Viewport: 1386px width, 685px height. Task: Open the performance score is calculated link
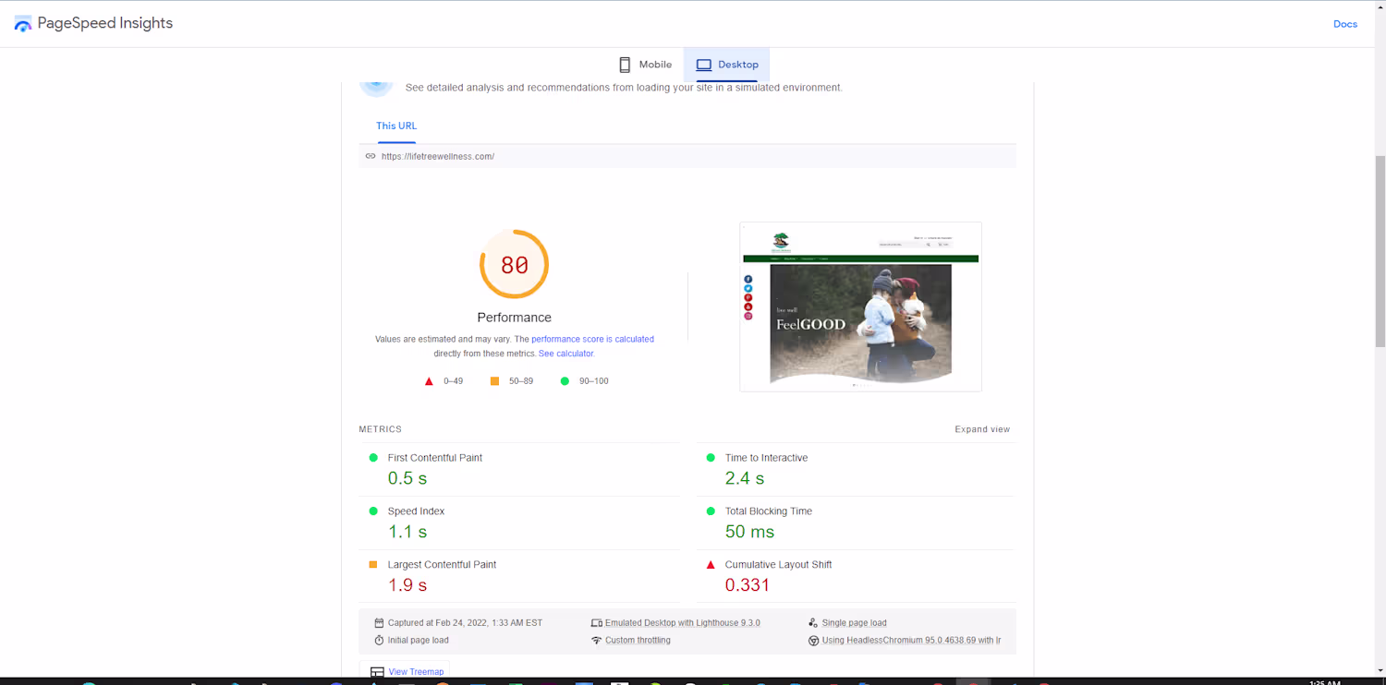coord(592,340)
